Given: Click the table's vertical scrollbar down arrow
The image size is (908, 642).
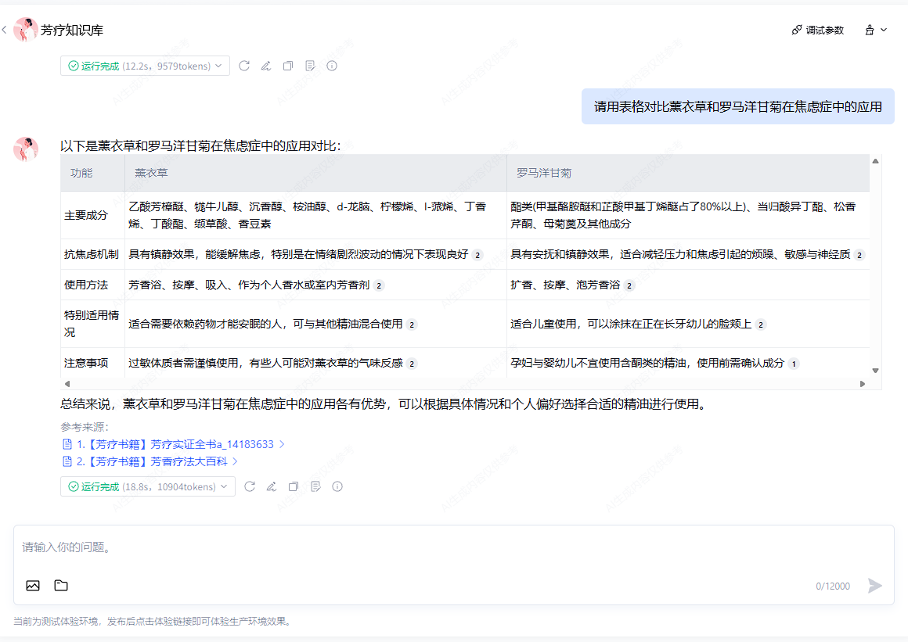Looking at the screenshot, I should (876, 371).
